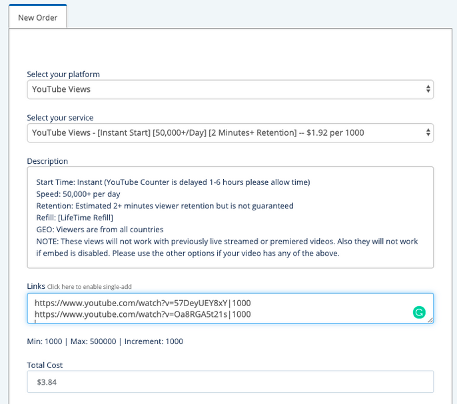Open the platform dropdown showing YouTube Views
The width and height of the screenshot is (457, 404).
tap(230, 89)
